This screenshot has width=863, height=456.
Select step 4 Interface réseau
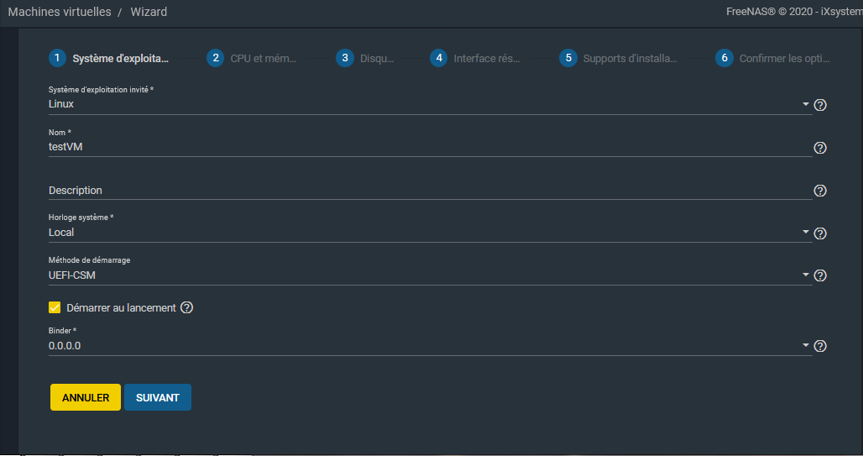477,59
